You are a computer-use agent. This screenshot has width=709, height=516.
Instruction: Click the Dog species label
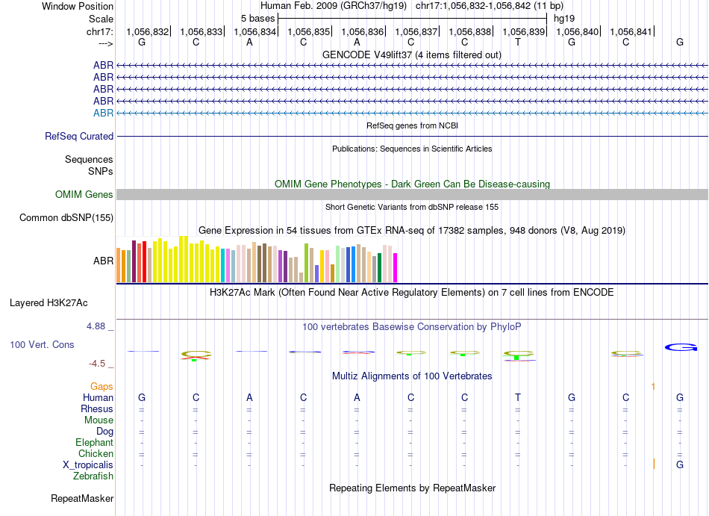pyautogui.click(x=104, y=432)
